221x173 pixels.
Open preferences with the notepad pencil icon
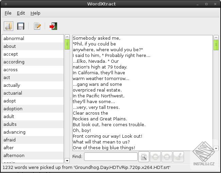tap(37, 26)
